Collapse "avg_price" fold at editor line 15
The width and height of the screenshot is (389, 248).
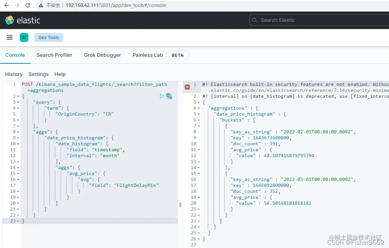pyautogui.click(x=18, y=173)
